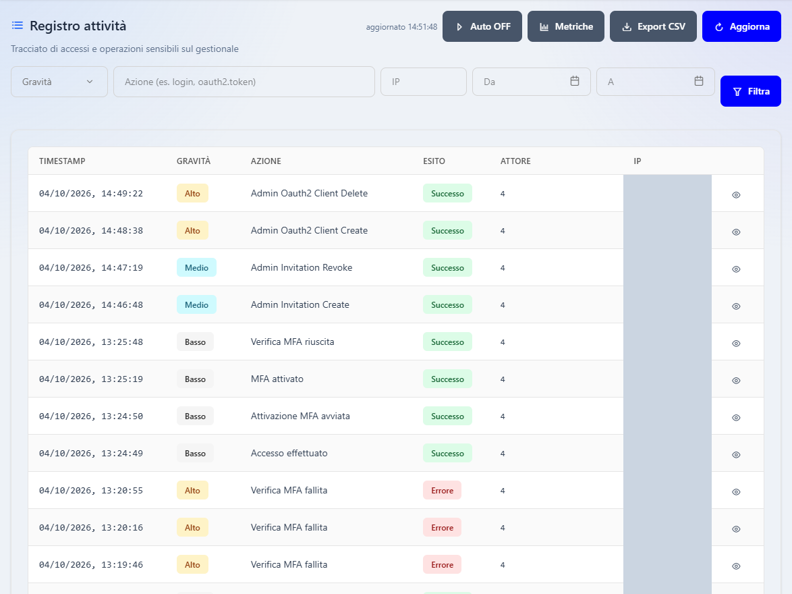Image resolution: width=792 pixels, height=594 pixels.
Task: Click the IP column header
Action: pos(638,161)
